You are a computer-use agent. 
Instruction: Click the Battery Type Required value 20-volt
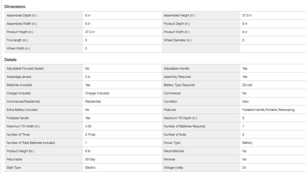247,85
